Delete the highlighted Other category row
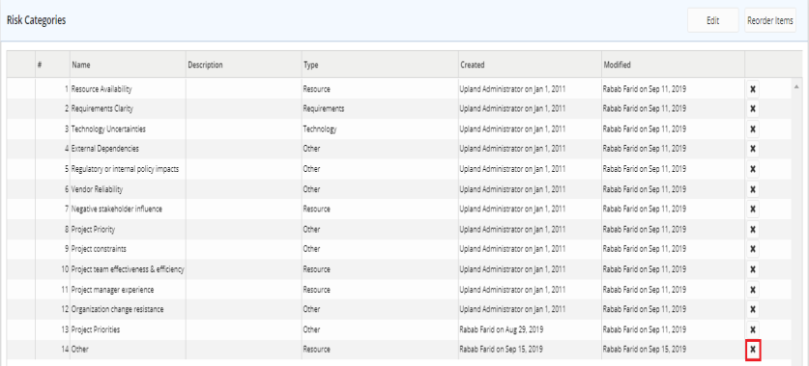The image size is (809, 366). pyautogui.click(x=752, y=350)
